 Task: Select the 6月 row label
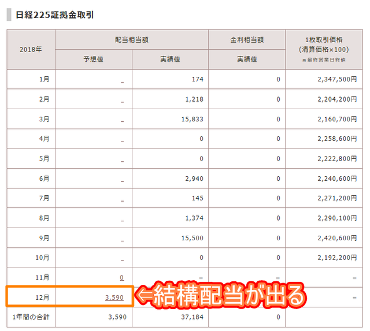(45, 178)
